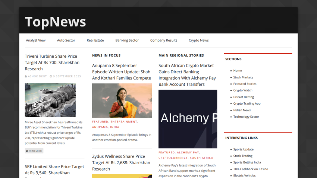Open the Anupama 8 September Episode headline

122,71
